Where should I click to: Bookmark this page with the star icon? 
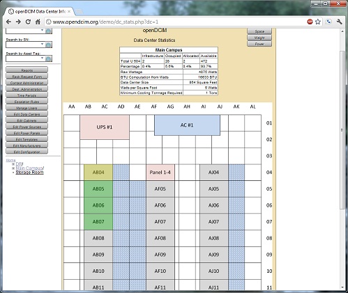[x=318, y=22]
